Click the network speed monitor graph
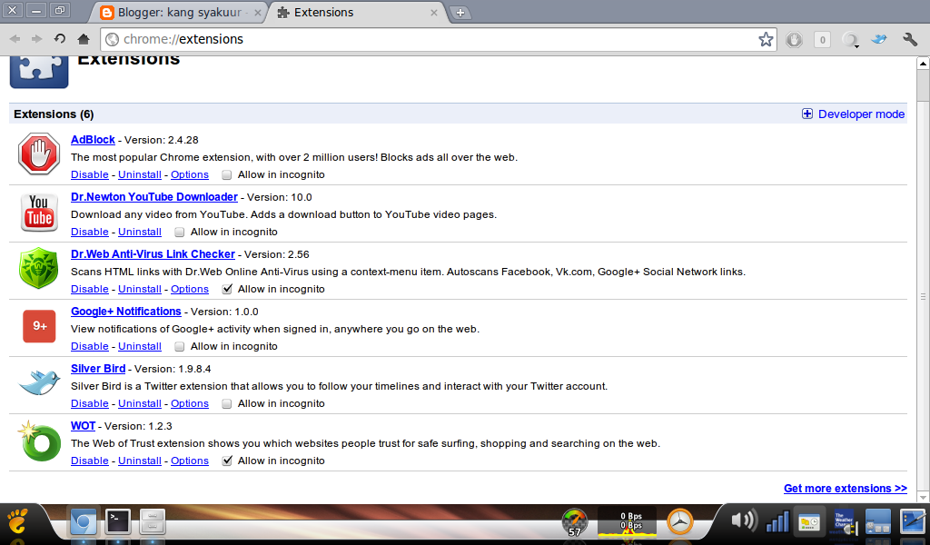Screen dimensions: 930x545 tap(627, 522)
